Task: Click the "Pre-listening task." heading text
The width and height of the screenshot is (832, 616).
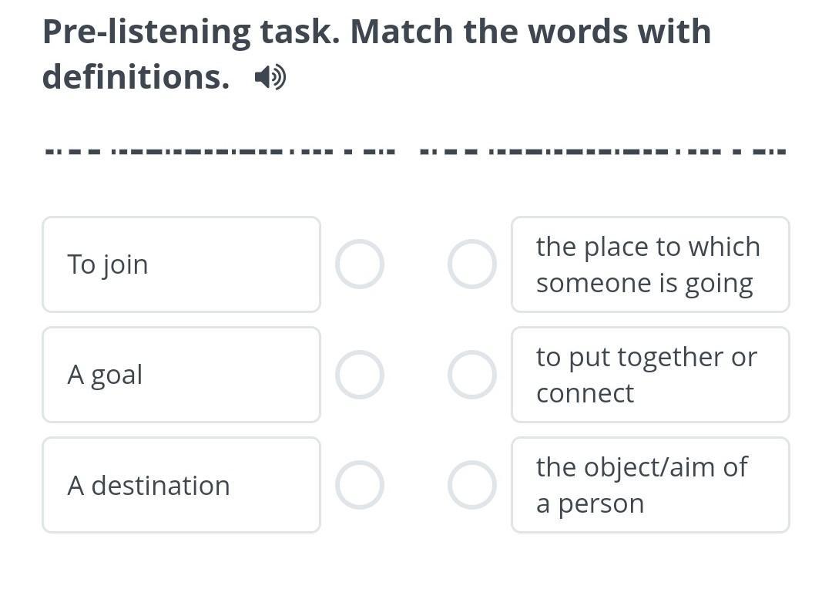Action: 190,32
